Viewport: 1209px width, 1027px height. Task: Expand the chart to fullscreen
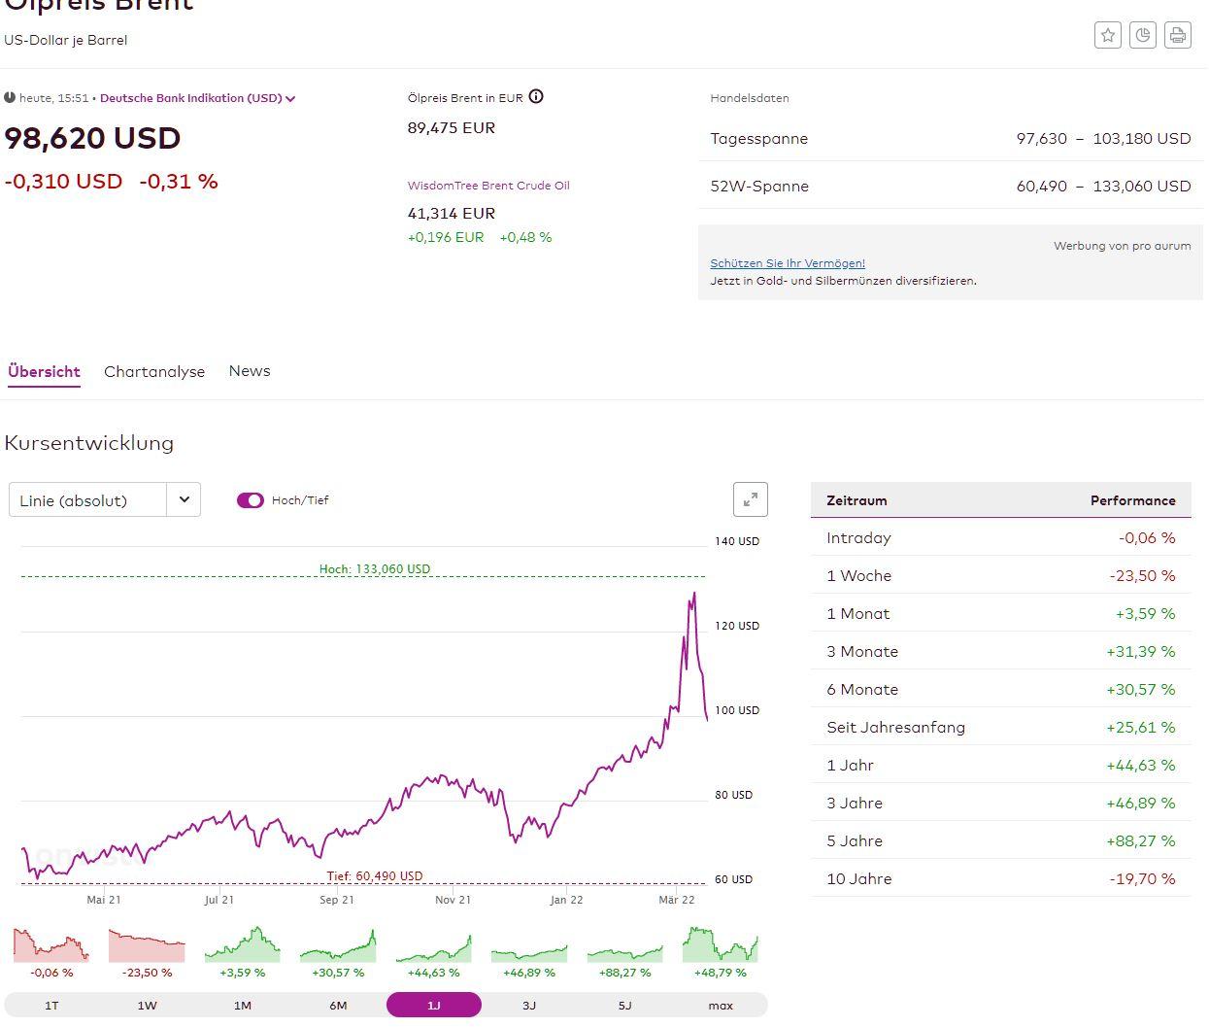pyautogui.click(x=750, y=499)
